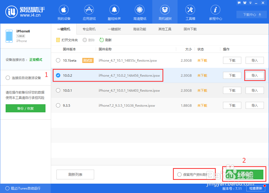The image size is (269, 193).
Task: Click iPhone_4.7_10.1_14B55c_Restore.ipsw file name
Action: click(128, 60)
